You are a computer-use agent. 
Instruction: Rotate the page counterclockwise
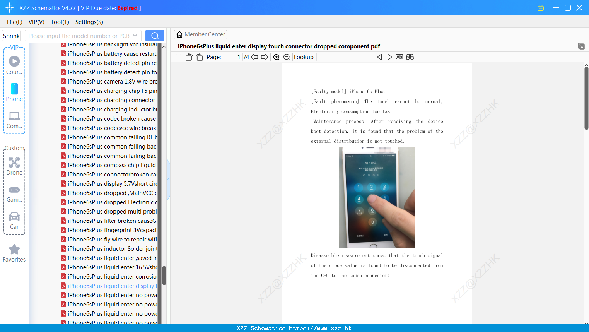pos(189,57)
